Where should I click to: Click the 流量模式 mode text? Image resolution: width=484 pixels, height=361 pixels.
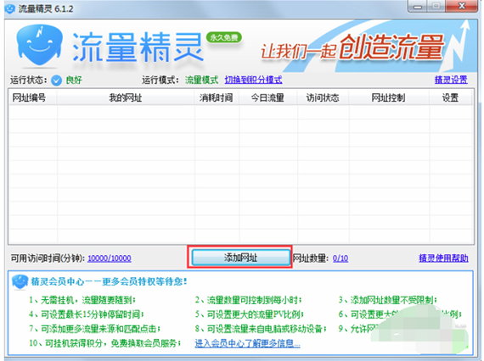pyautogui.click(x=201, y=81)
